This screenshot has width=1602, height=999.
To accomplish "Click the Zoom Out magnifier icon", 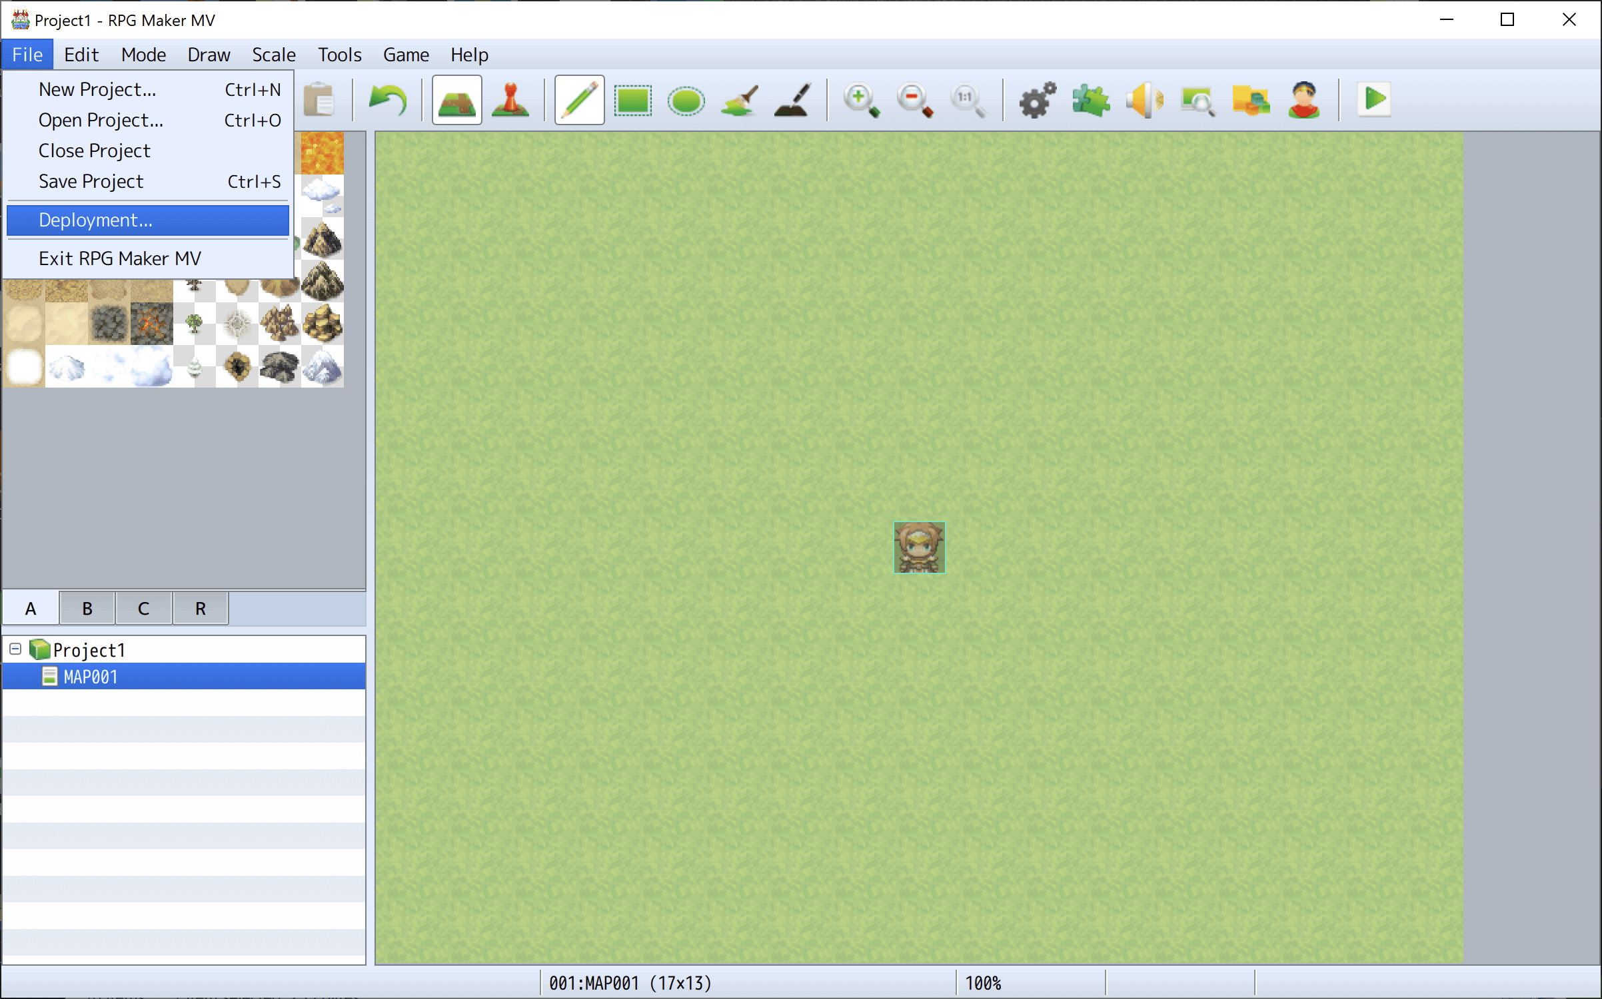I will [x=915, y=101].
